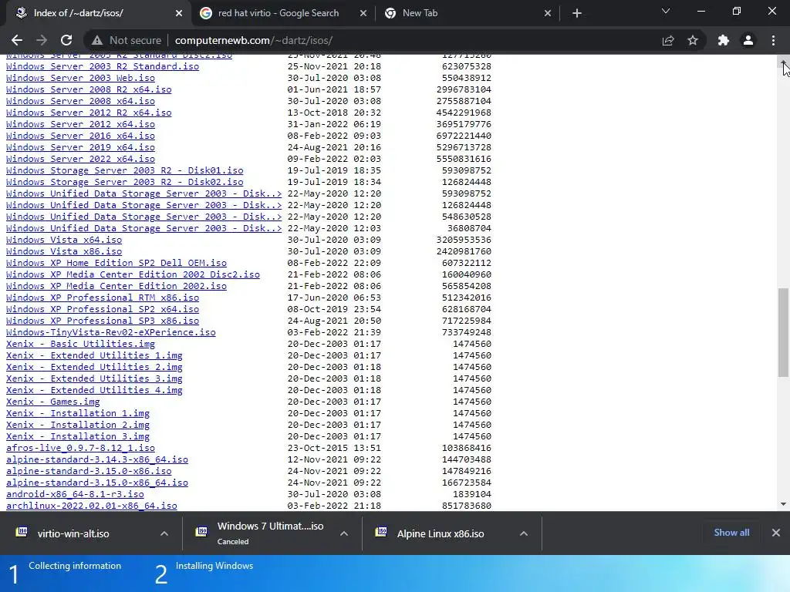Image resolution: width=790 pixels, height=592 pixels.
Task: Share this page using share icon
Action: [668, 40]
